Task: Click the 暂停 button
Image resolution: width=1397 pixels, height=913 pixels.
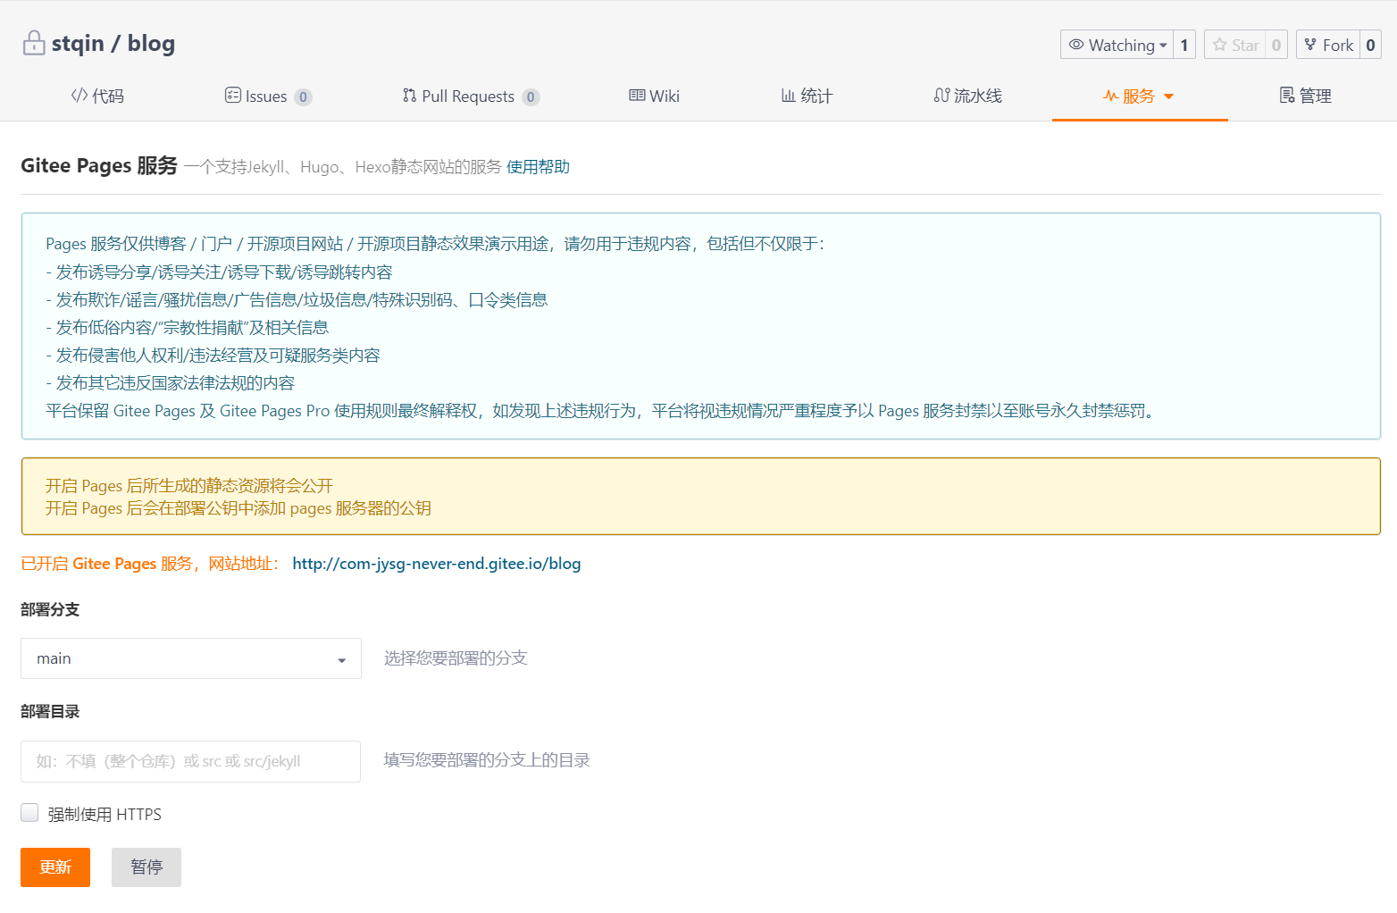Action: (x=146, y=867)
